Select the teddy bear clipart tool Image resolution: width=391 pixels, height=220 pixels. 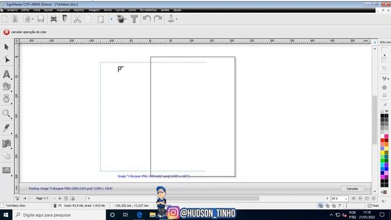tap(7, 99)
